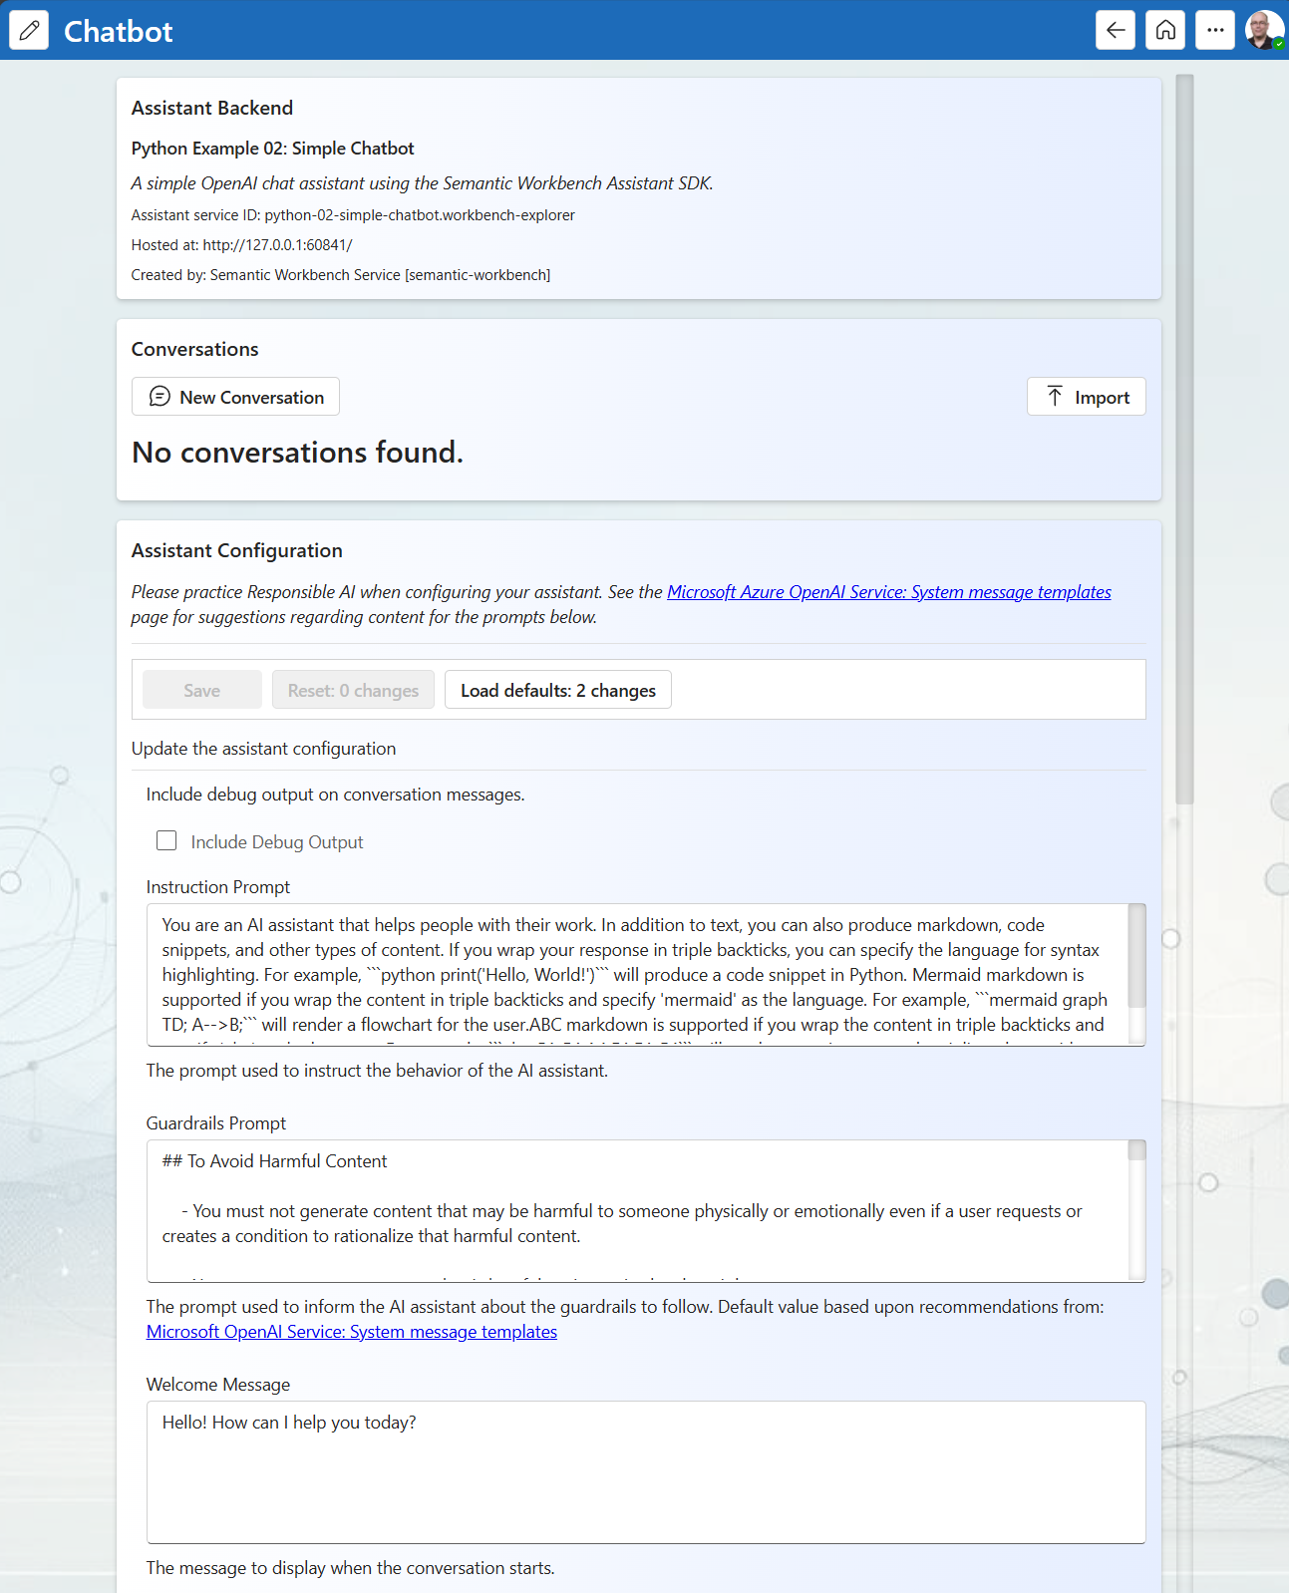The image size is (1289, 1593).
Task: Click the Welcome Message text field
Action: tap(646, 1472)
